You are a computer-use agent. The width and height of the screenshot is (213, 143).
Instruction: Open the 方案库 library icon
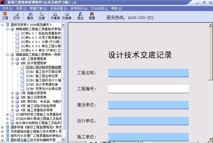[55, 16]
